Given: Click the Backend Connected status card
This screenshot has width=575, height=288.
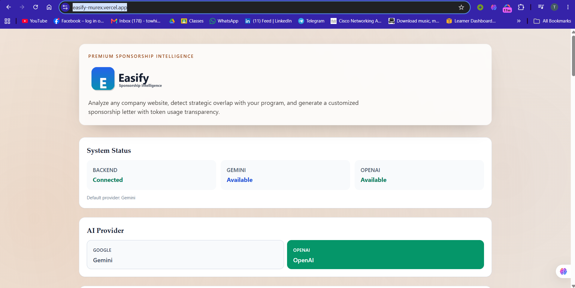Looking at the screenshot, I should click(x=151, y=175).
